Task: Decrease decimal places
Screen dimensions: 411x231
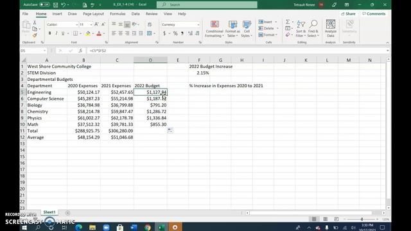Action: pos(197,33)
